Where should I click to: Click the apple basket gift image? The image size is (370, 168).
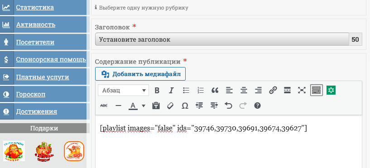click(x=44, y=152)
